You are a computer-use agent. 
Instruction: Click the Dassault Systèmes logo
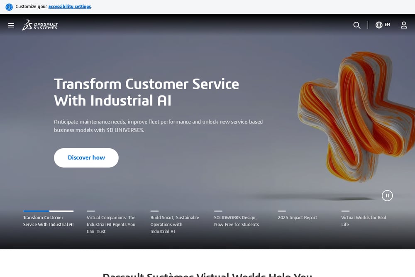click(40, 25)
